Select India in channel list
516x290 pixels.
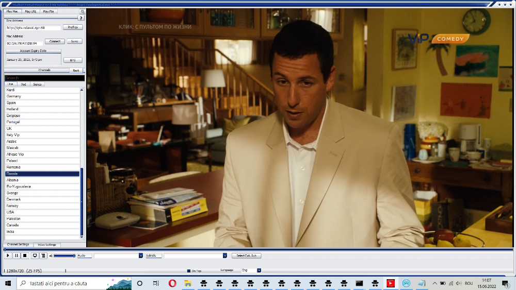42,232
